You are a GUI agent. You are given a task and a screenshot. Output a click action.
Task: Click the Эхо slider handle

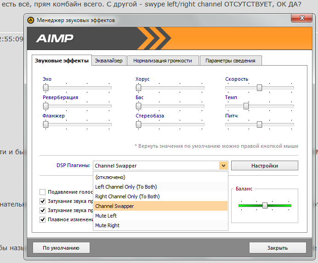tap(45, 88)
